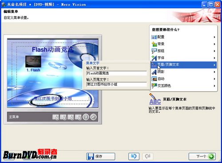Screen dimensions: 222x163
Task: Click the 配置 layout icon
Action: coord(154,37)
